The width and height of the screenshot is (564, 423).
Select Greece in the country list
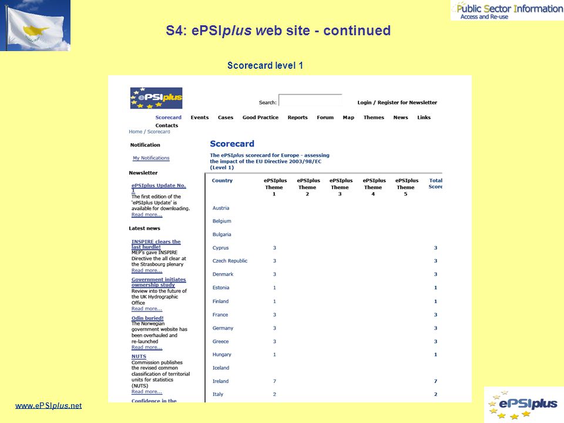[220, 341]
